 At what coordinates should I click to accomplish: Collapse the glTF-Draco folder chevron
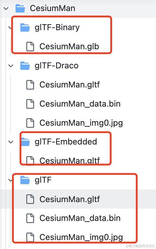[x=11, y=66]
